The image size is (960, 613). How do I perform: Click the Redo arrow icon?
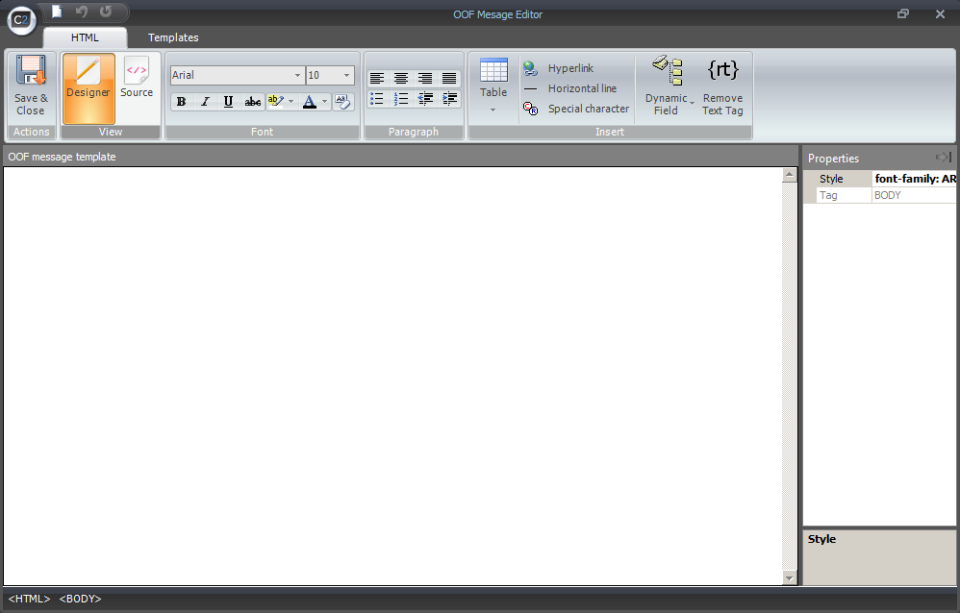105,11
